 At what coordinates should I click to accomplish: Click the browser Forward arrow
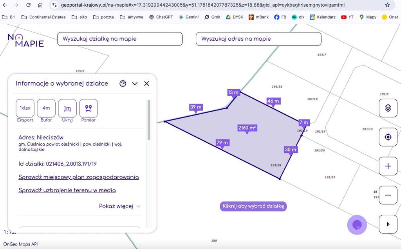point(16,5)
